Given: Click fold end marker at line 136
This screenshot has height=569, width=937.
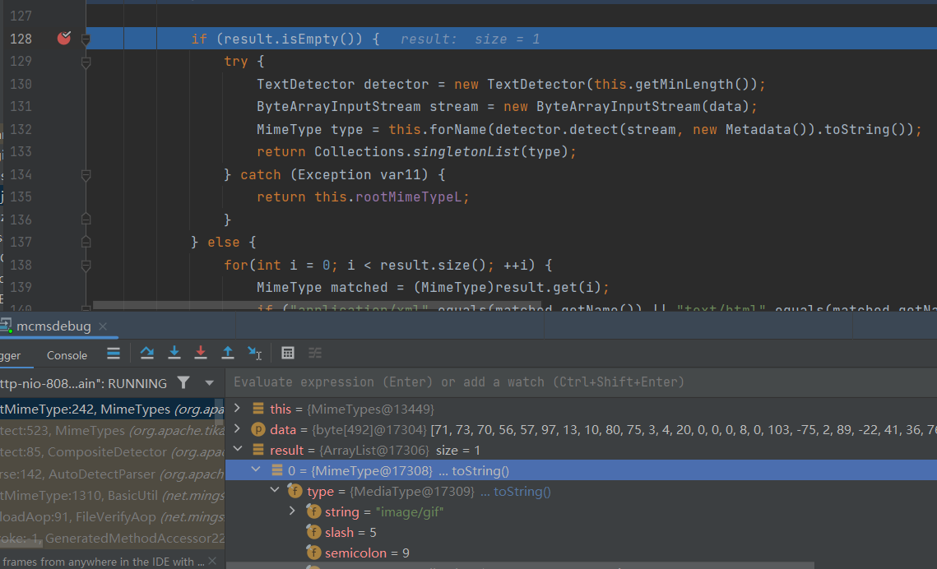Looking at the screenshot, I should point(86,219).
